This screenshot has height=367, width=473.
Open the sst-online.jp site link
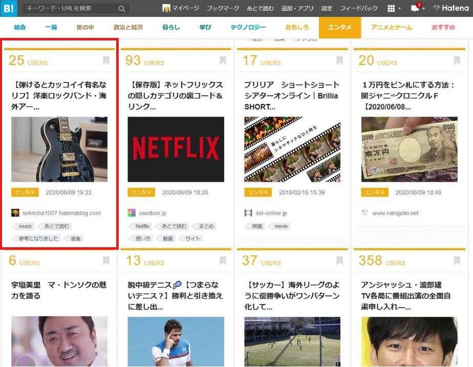coord(271,213)
